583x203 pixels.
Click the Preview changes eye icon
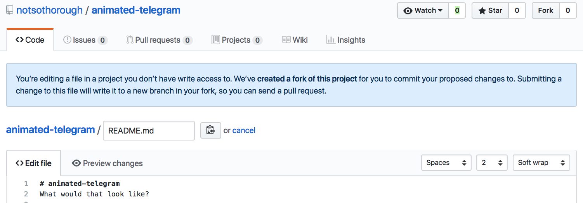[76, 163]
